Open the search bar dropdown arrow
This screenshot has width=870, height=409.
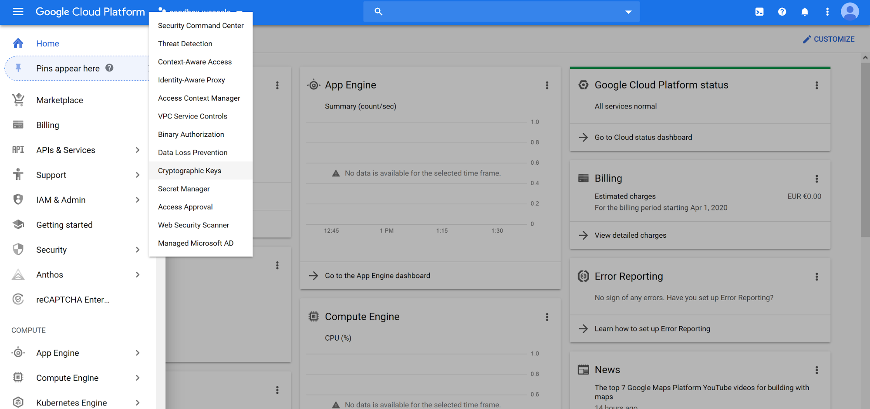coord(628,12)
